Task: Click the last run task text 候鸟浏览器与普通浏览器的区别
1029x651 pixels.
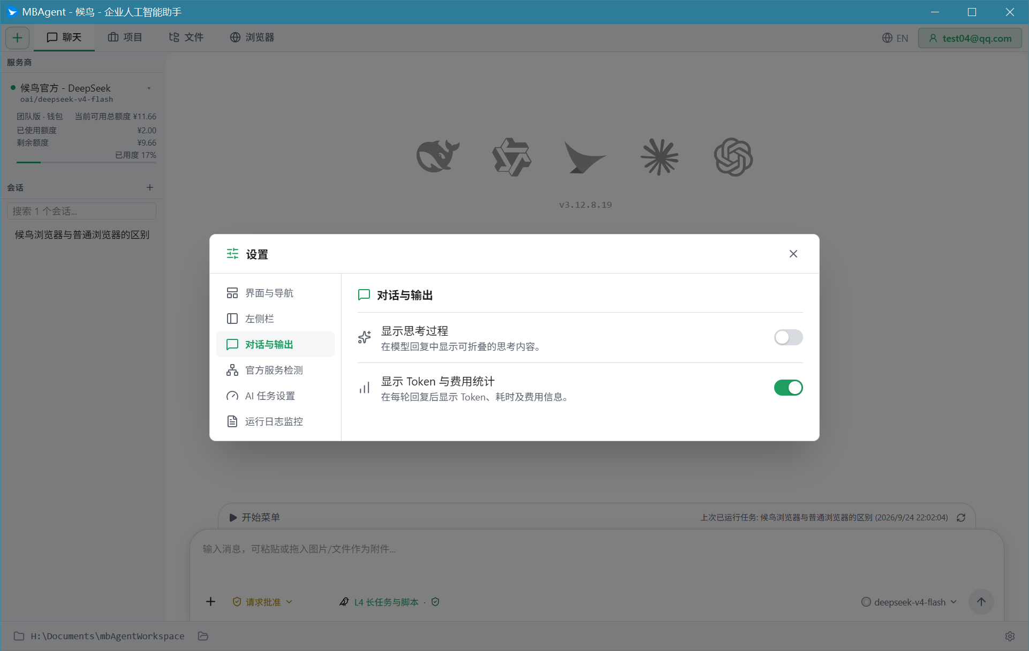Action: [x=816, y=518]
